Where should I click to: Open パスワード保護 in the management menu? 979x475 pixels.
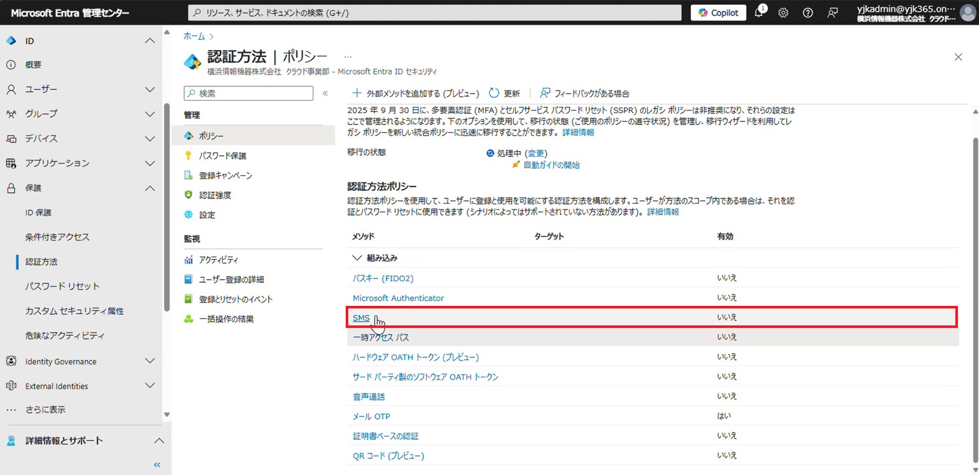[x=222, y=156]
